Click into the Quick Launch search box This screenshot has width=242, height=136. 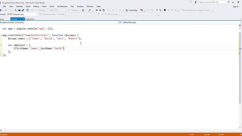(213, 2)
